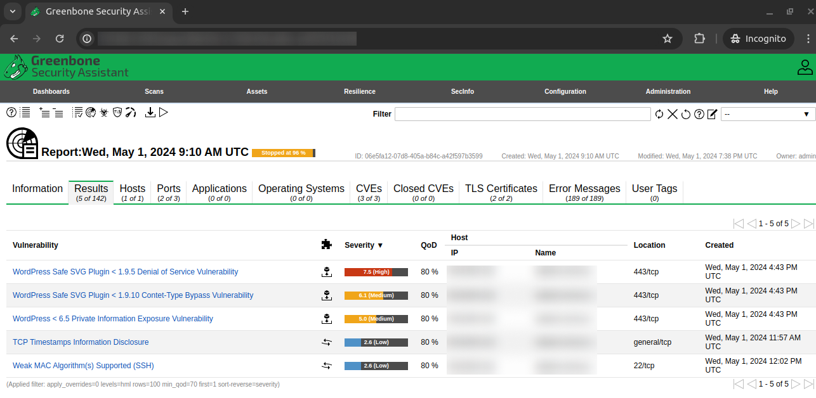The width and height of the screenshot is (816, 398).
Task: Open the filter help icon
Action: click(699, 114)
